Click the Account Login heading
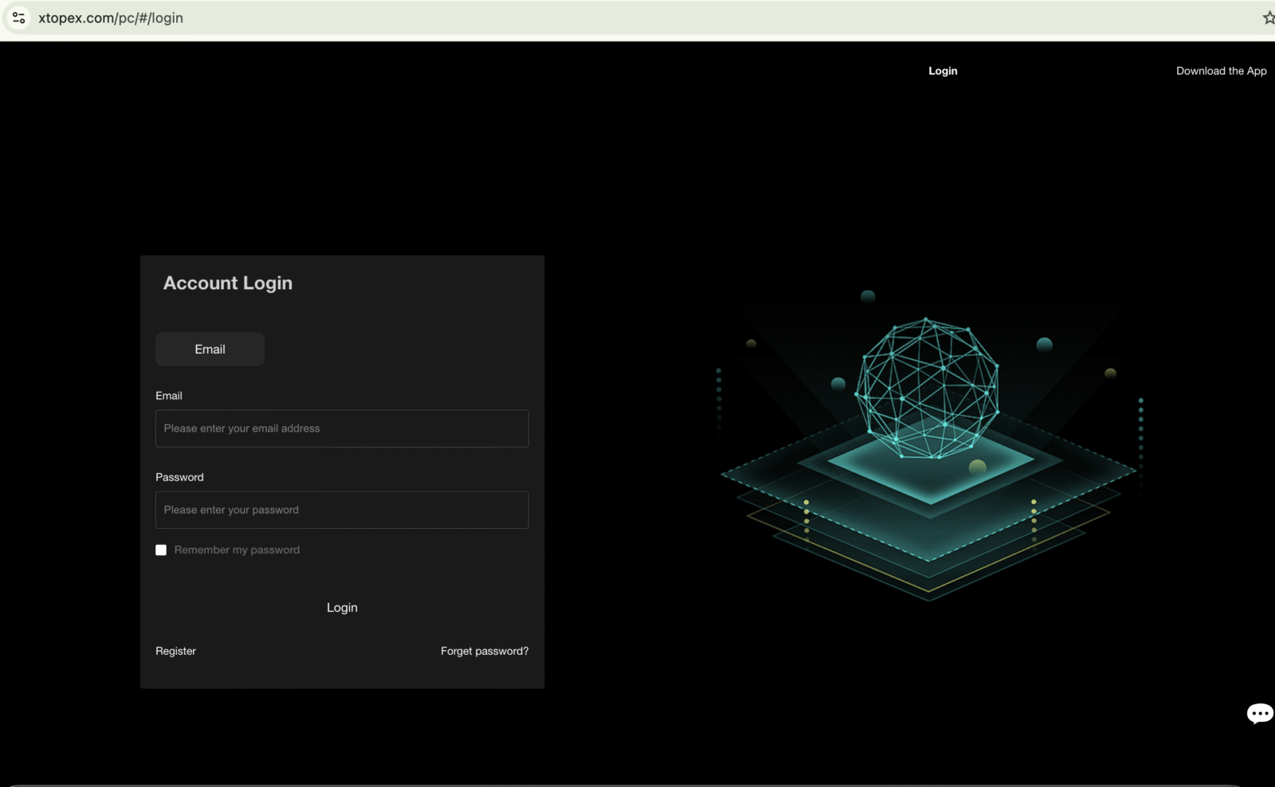Image resolution: width=1275 pixels, height=787 pixels. click(228, 283)
